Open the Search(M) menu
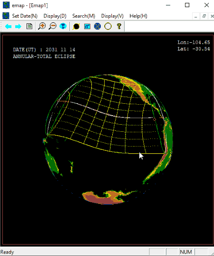 [84, 16]
